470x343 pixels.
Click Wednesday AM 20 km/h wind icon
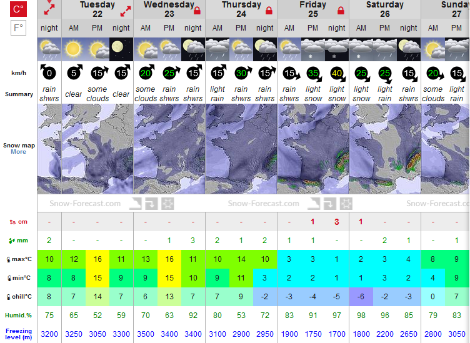[x=146, y=72]
